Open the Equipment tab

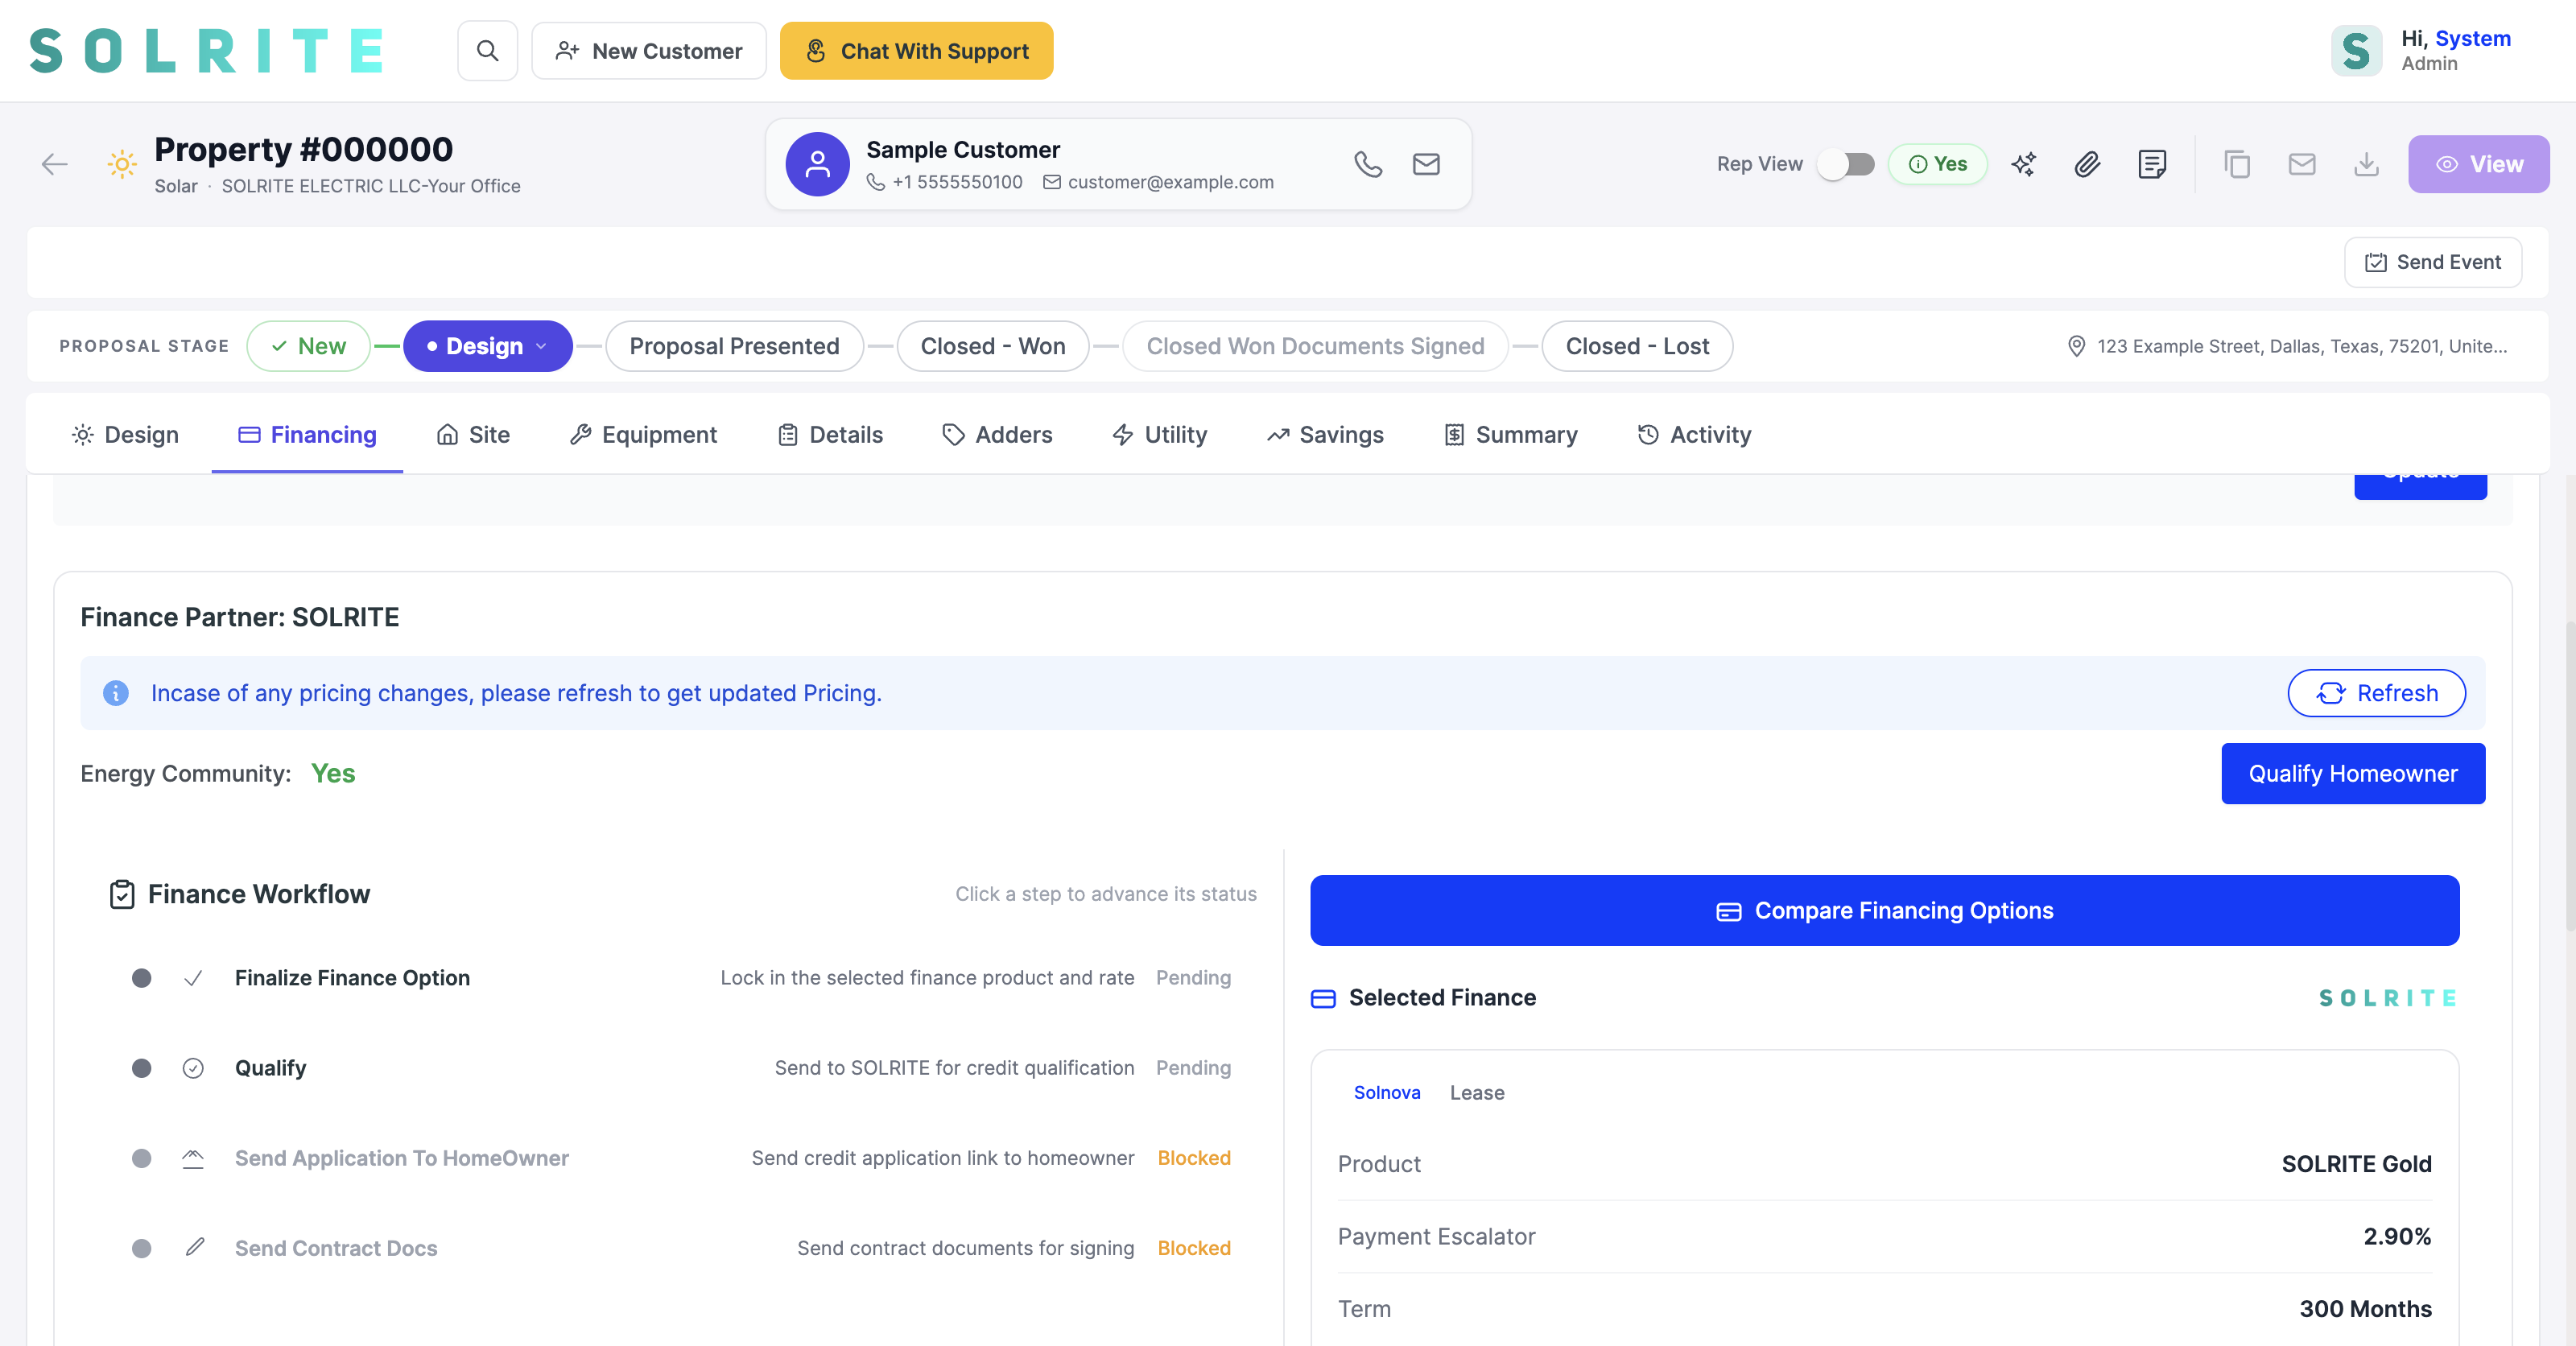(643, 435)
